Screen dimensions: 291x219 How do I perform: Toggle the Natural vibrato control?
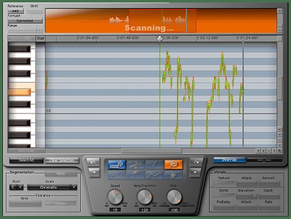click(x=224, y=183)
